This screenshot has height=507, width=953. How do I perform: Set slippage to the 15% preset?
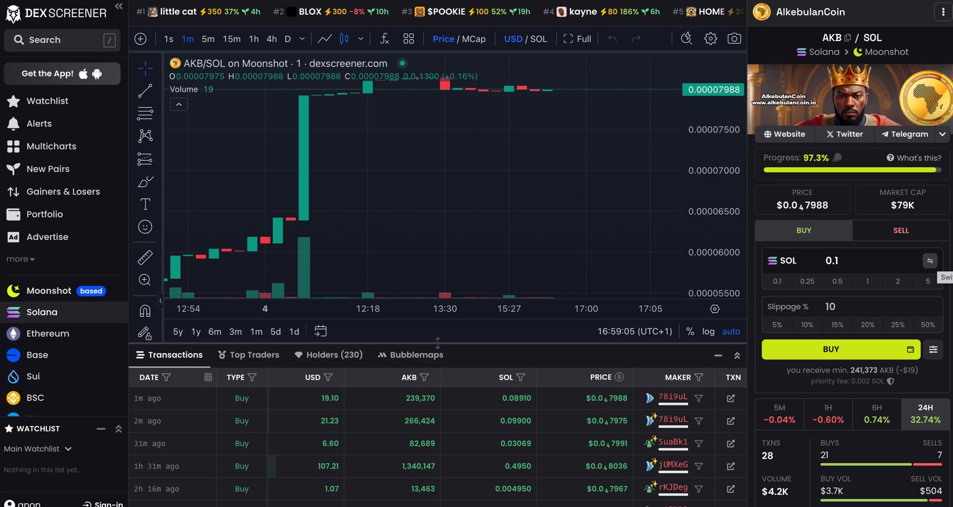[837, 325]
